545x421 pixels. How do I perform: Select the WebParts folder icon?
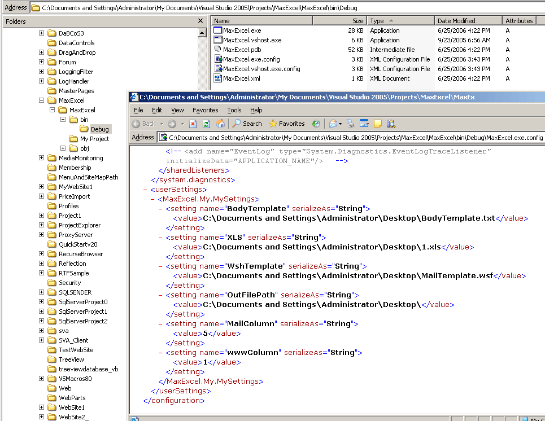click(x=52, y=398)
